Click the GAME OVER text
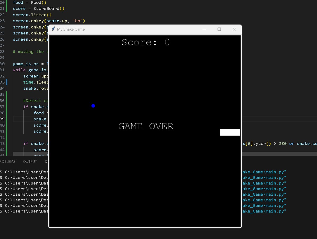Image resolution: width=317 pixels, height=239 pixels. pos(146,126)
